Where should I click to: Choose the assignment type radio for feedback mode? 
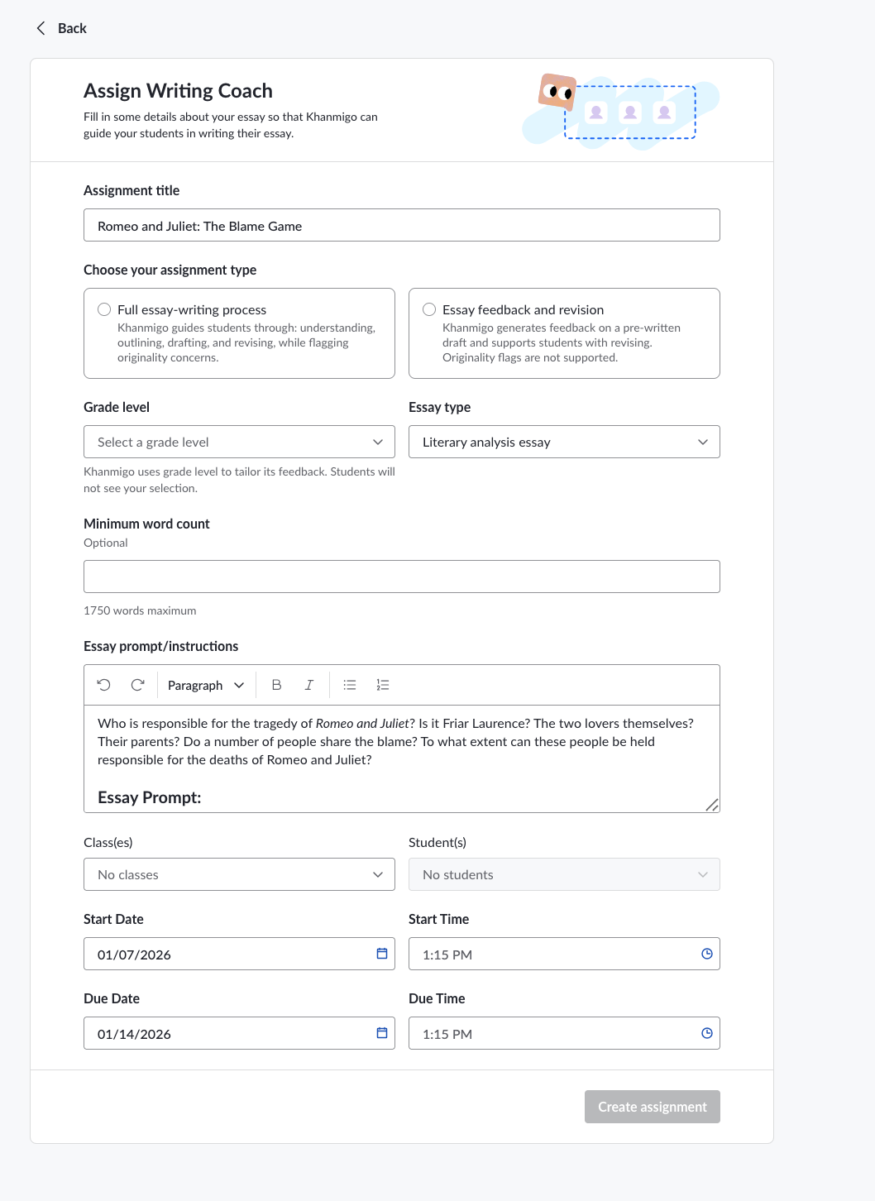[429, 309]
